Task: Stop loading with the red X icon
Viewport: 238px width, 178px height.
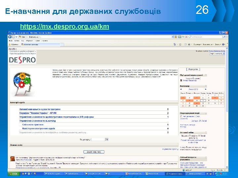Action: 186,37
